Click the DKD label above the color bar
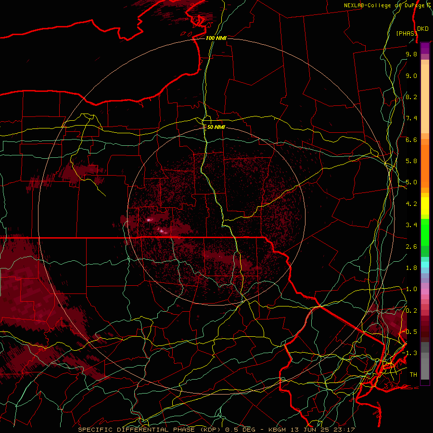 click(x=423, y=28)
